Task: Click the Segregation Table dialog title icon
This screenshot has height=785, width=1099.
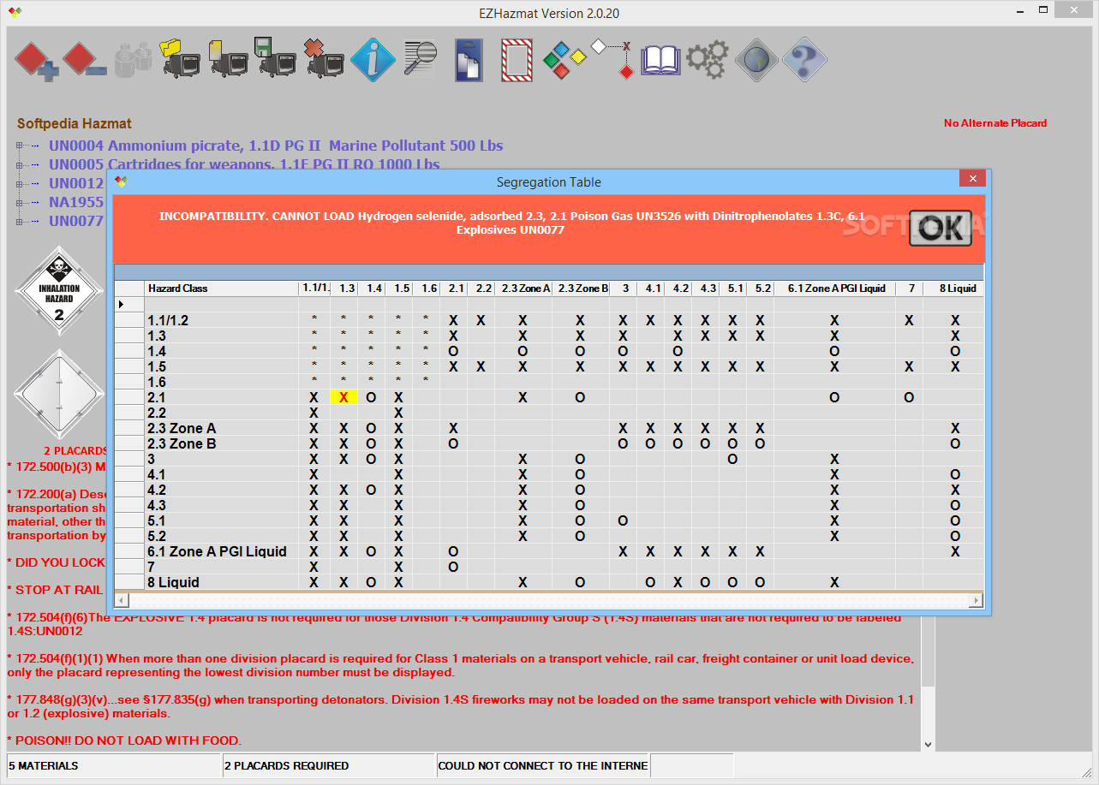Action: click(121, 181)
